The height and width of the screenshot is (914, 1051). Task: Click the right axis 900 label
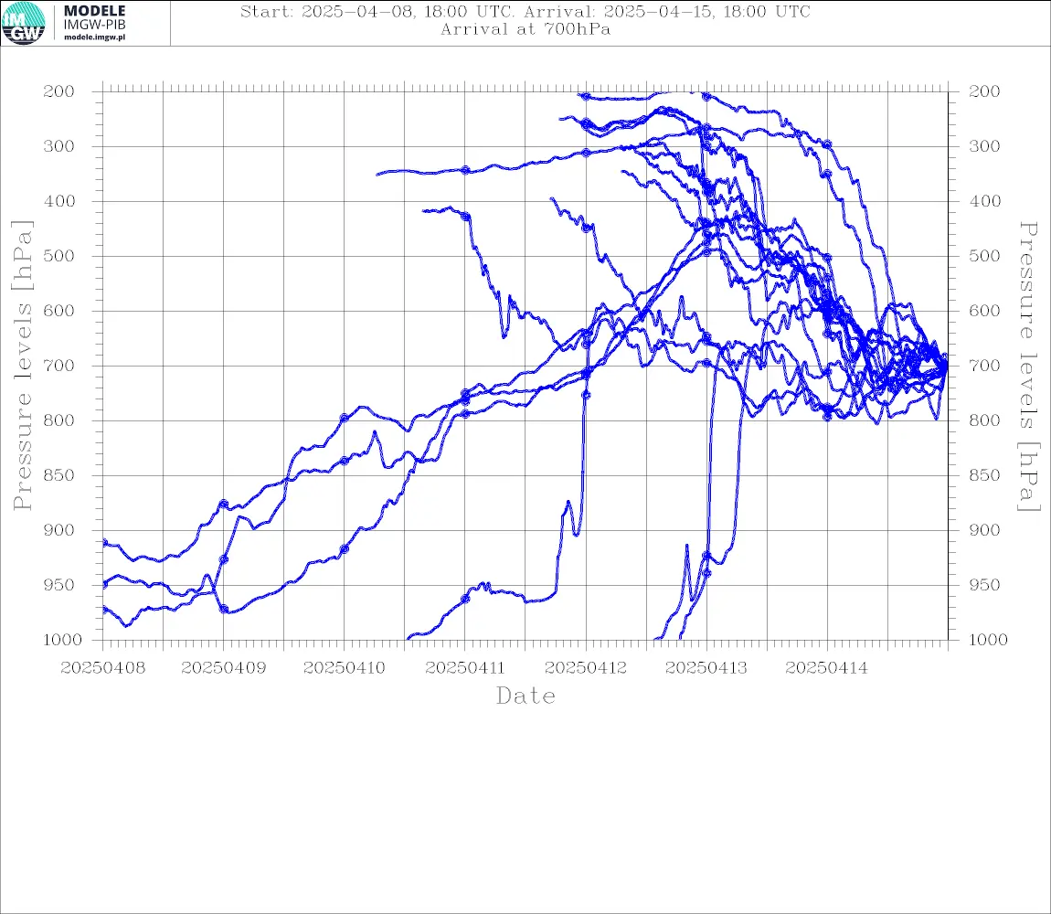(x=984, y=530)
